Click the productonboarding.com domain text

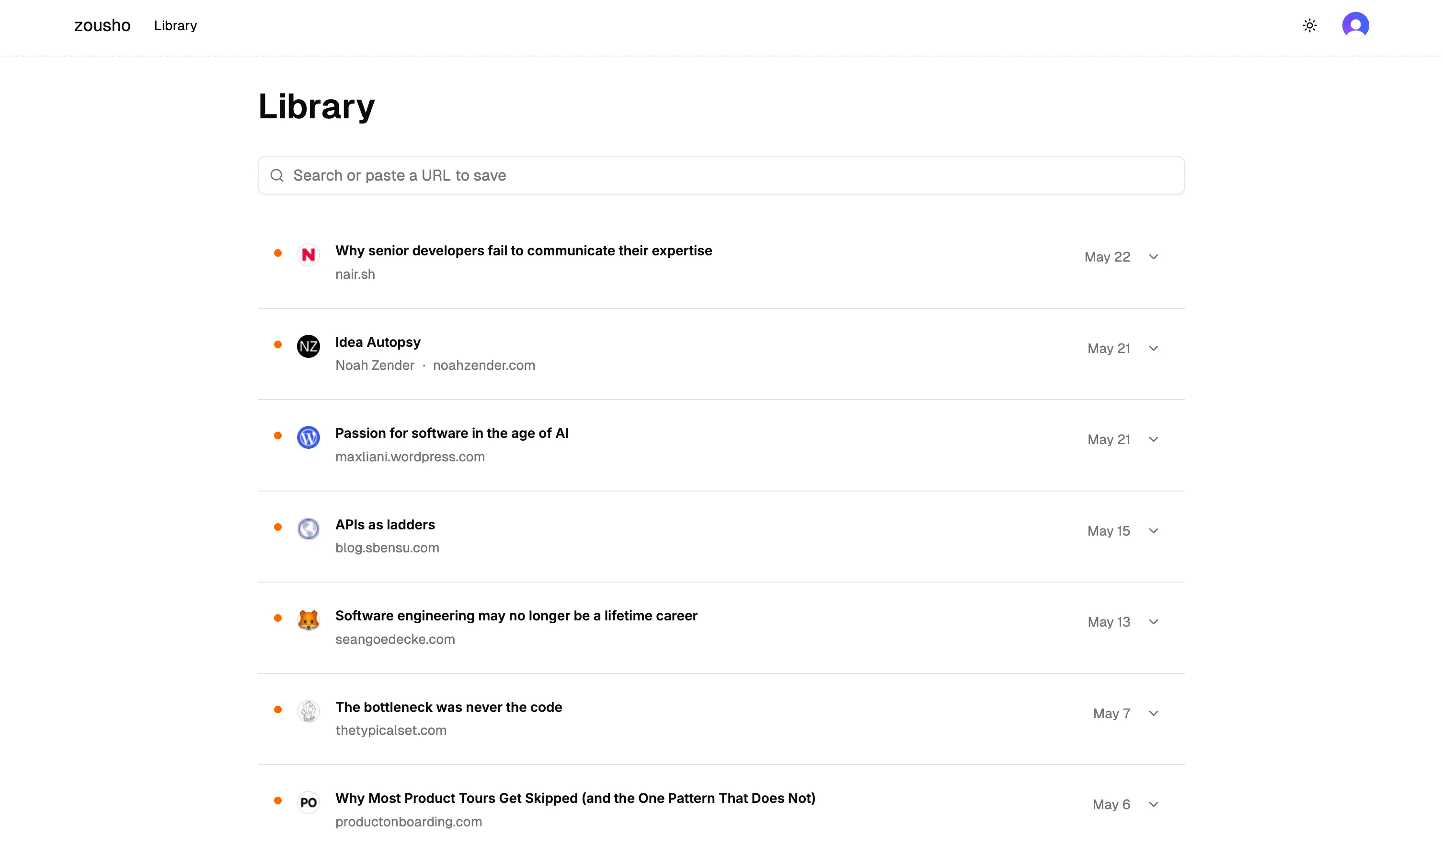(x=408, y=822)
